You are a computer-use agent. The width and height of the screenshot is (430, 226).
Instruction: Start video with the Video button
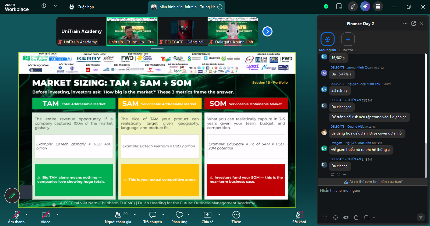coord(45,217)
